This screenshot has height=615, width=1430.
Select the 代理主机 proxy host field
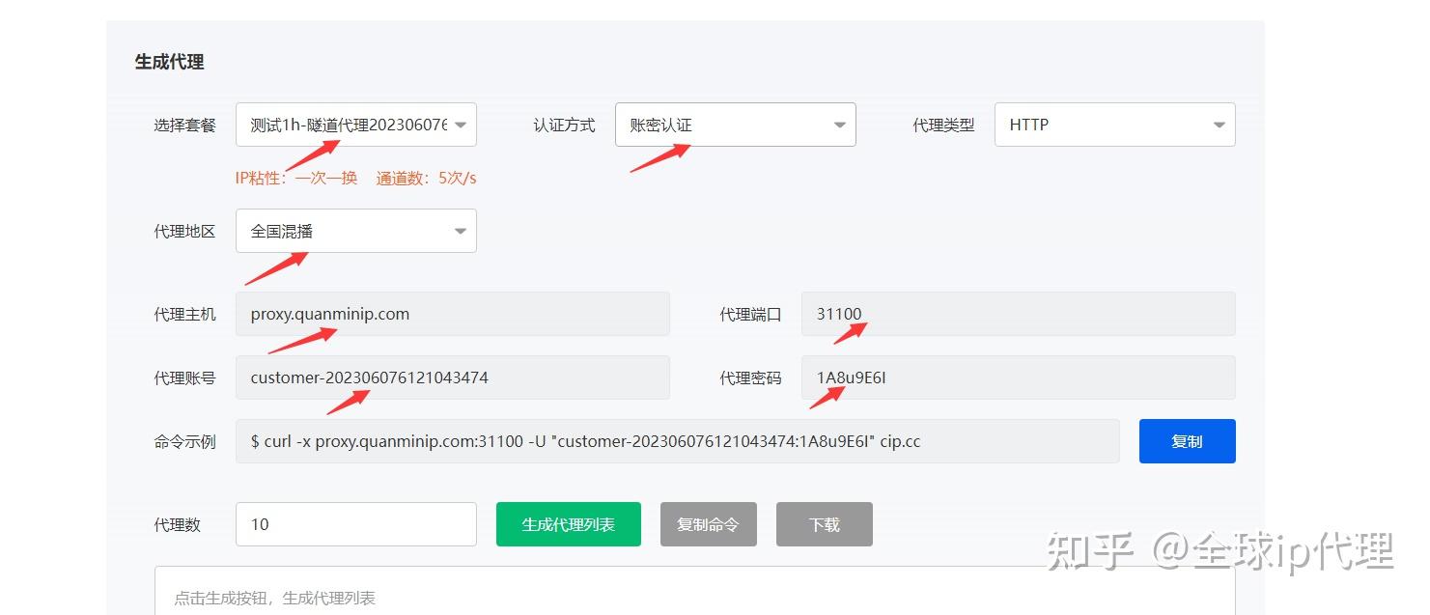(x=452, y=313)
